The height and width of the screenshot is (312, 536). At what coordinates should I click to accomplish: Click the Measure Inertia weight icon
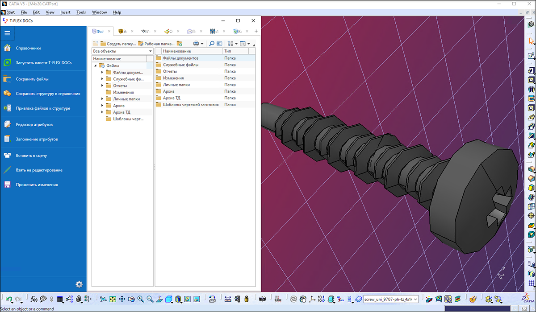coord(247,299)
